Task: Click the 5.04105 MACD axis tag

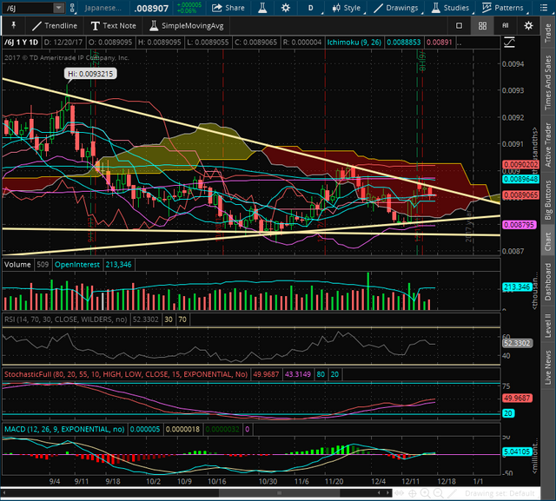Action: 518,452
